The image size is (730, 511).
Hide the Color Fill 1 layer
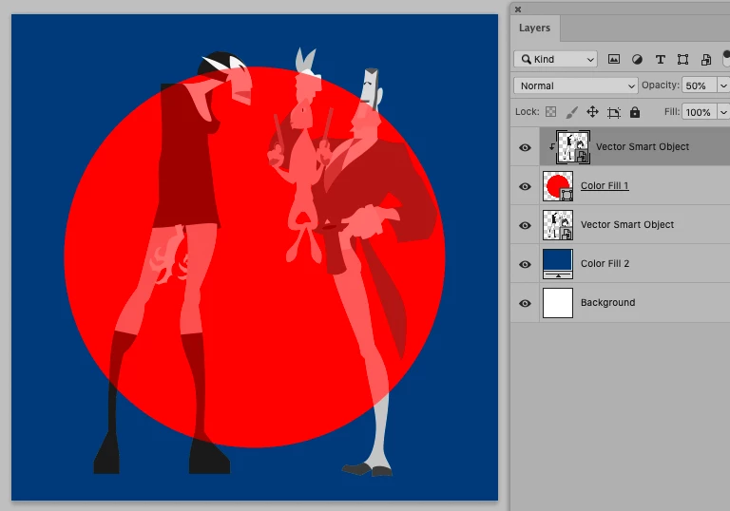click(x=525, y=186)
